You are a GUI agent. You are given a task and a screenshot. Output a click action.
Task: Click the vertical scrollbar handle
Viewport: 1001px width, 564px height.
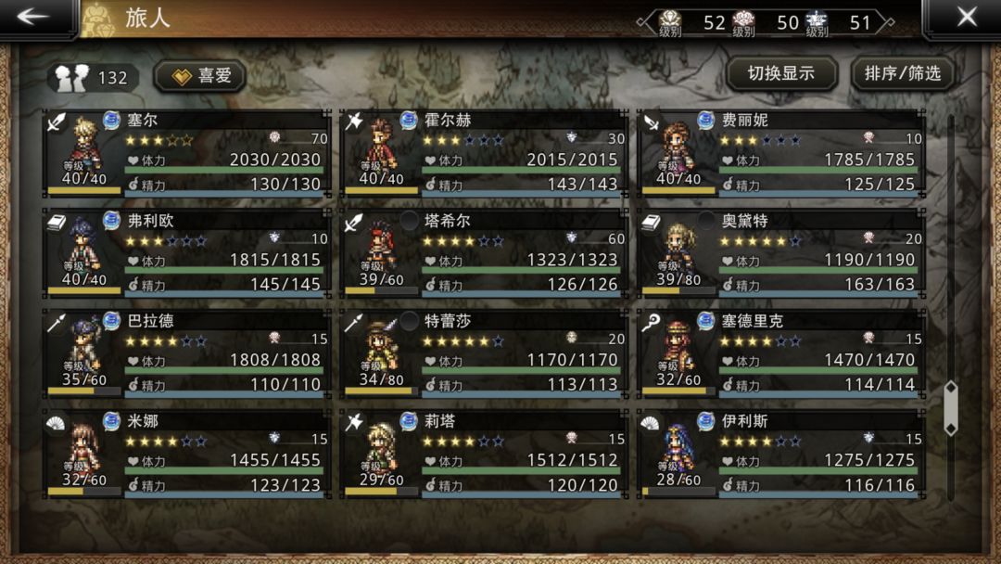coord(951,408)
